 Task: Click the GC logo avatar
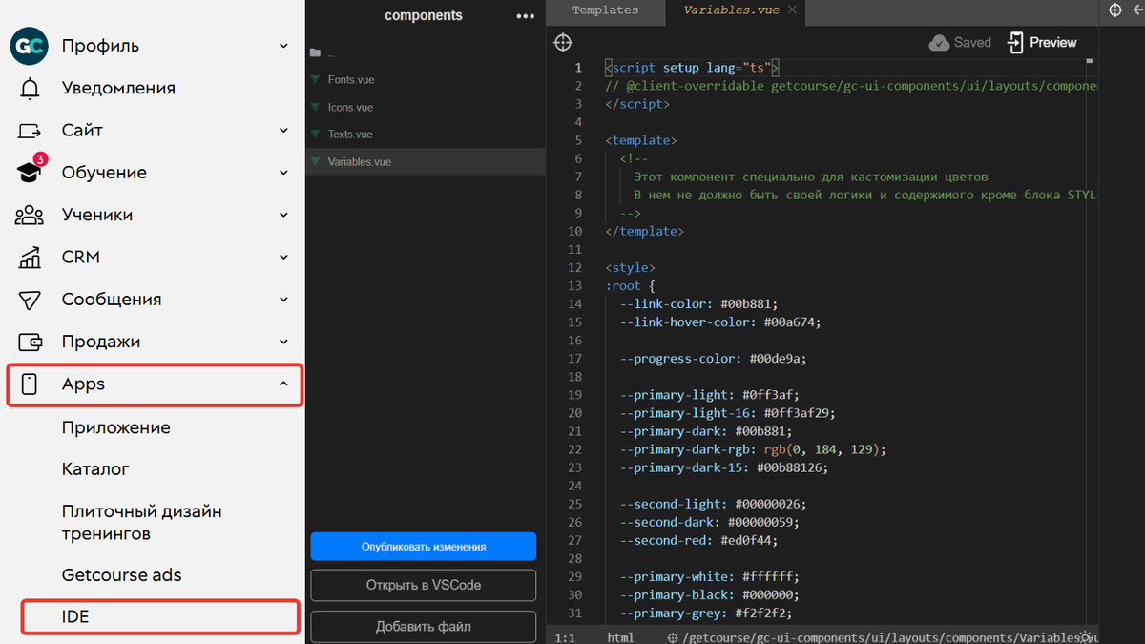(29, 46)
